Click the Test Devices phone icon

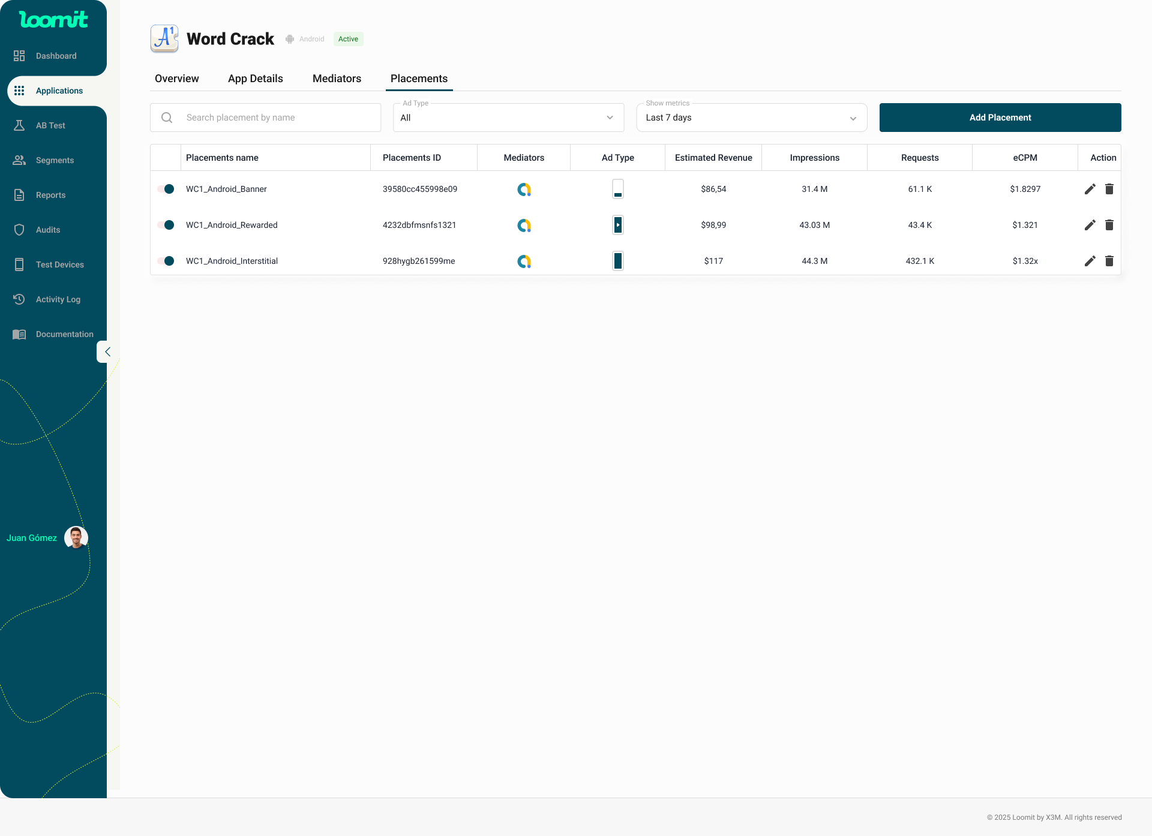[19, 264]
